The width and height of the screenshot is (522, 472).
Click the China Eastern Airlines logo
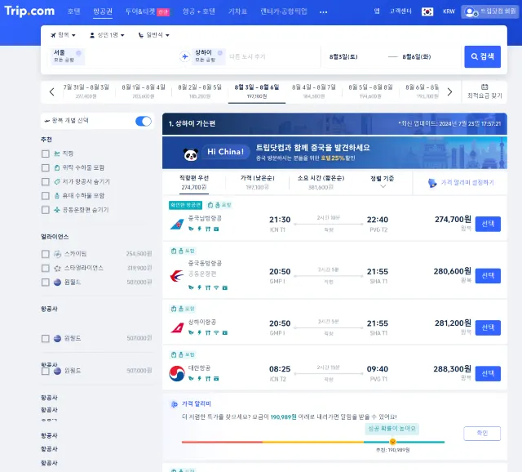pos(176,274)
